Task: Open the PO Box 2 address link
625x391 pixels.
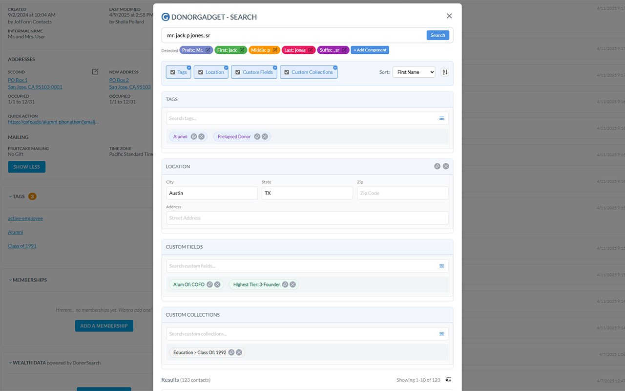Action: (x=119, y=80)
